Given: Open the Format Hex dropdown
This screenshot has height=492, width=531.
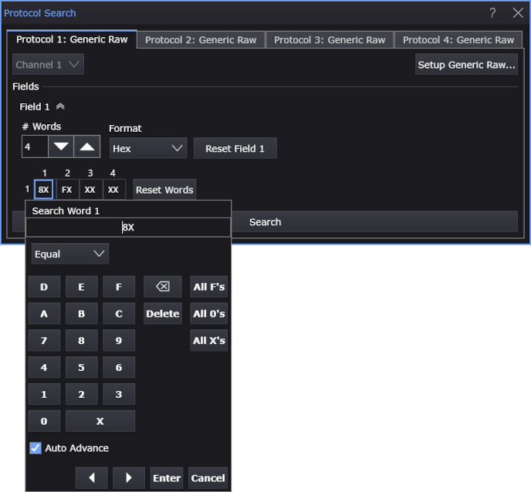Looking at the screenshot, I should pyautogui.click(x=147, y=148).
